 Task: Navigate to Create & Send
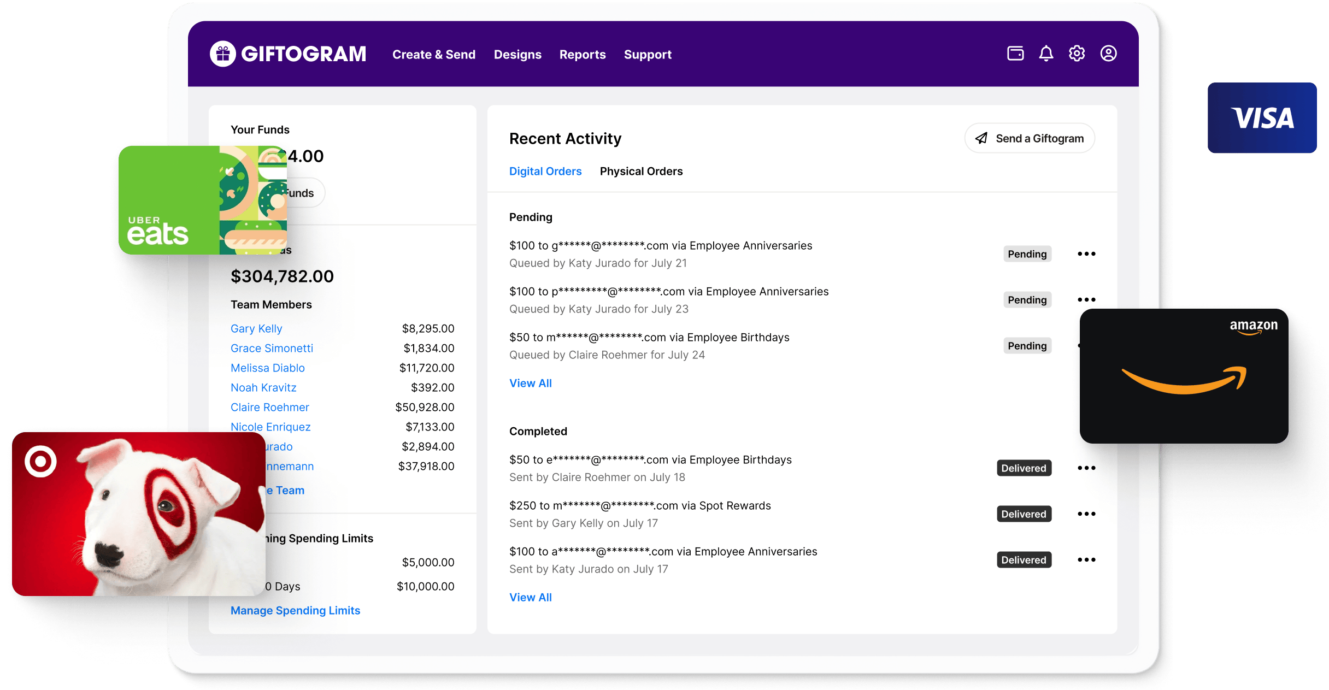point(434,54)
